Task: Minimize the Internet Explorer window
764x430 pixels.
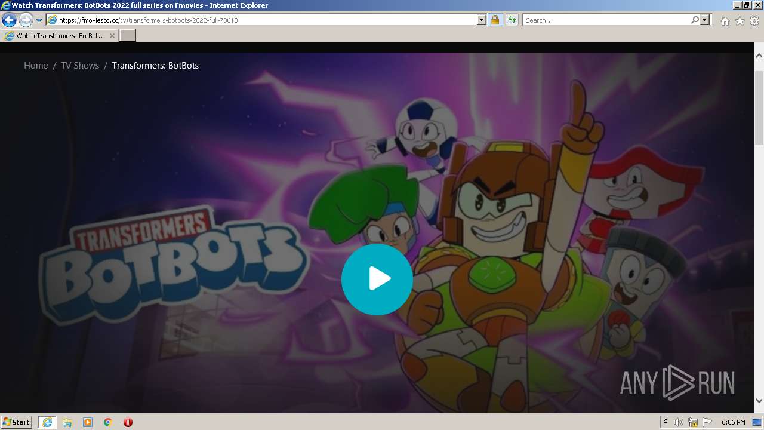Action: click(737, 5)
